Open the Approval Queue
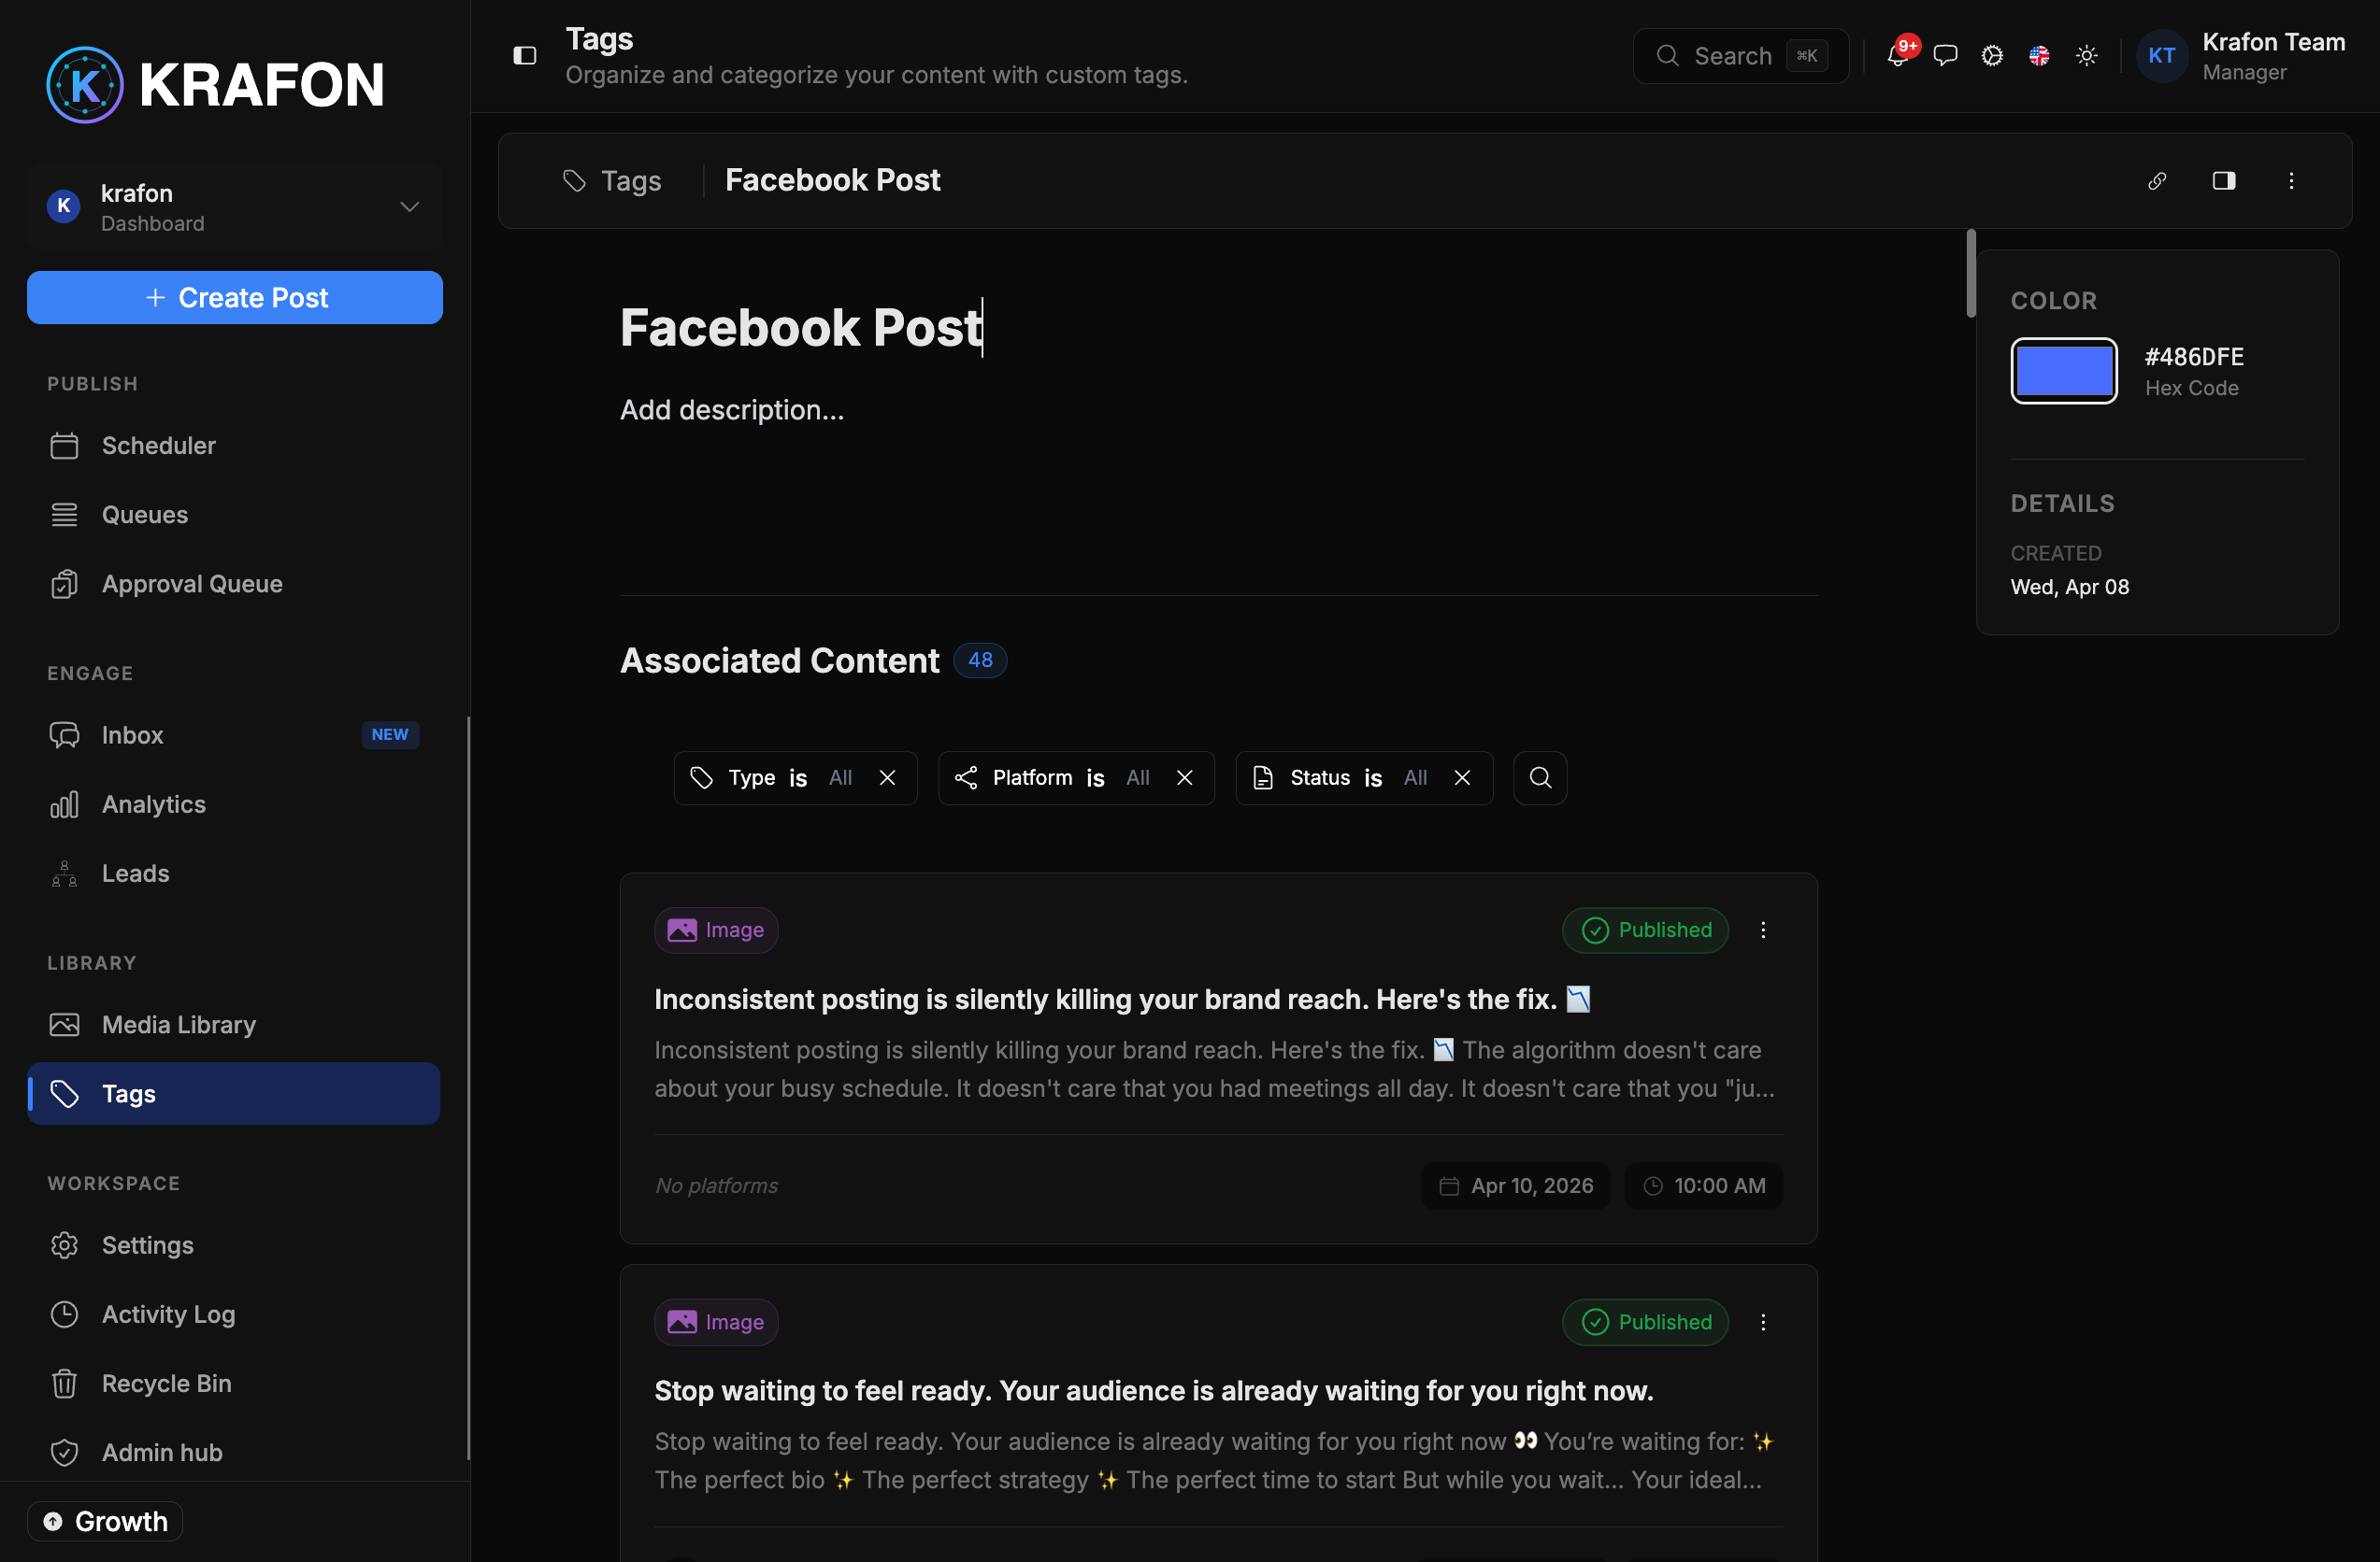Image resolution: width=2380 pixels, height=1562 pixels. [x=235, y=584]
